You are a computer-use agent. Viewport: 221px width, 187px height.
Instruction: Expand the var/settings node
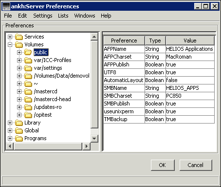(x=19, y=68)
